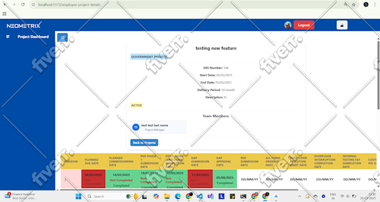Toggle the sidebar with the blue menu button
This screenshot has height=202, width=380.
[62, 37]
